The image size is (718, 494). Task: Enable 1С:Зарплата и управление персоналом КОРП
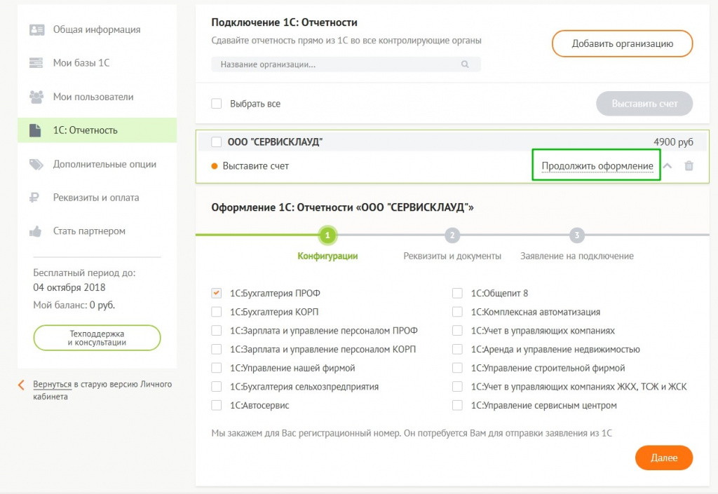click(x=217, y=350)
